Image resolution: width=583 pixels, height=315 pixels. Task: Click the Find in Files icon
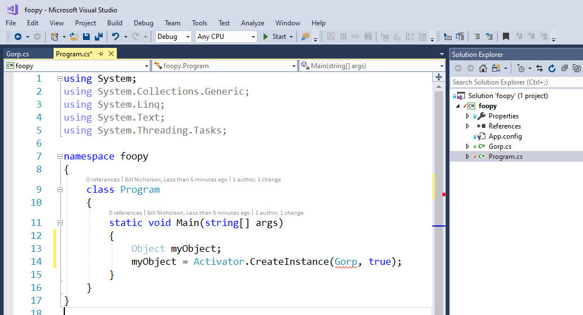305,37
